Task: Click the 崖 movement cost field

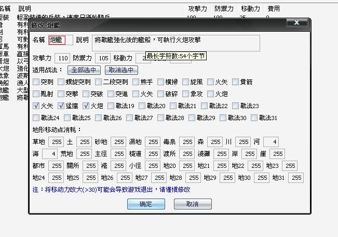Action: pos(277,154)
